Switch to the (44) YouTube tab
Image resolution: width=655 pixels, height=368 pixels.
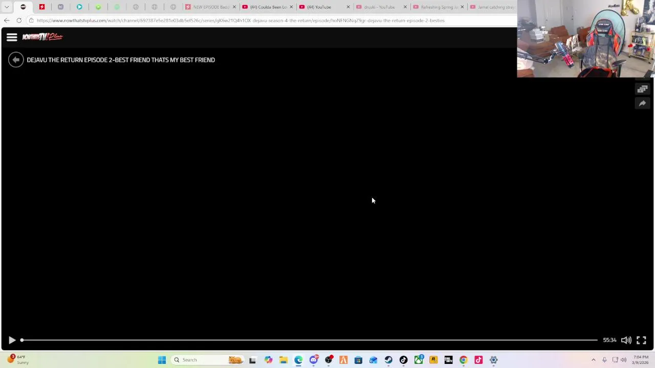coord(324,7)
